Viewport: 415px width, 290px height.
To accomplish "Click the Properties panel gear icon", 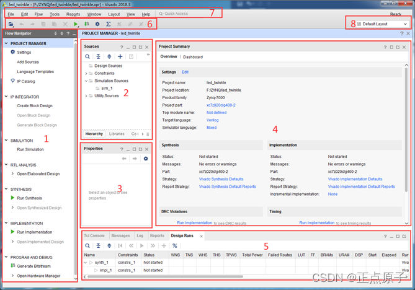I will click(x=146, y=159).
